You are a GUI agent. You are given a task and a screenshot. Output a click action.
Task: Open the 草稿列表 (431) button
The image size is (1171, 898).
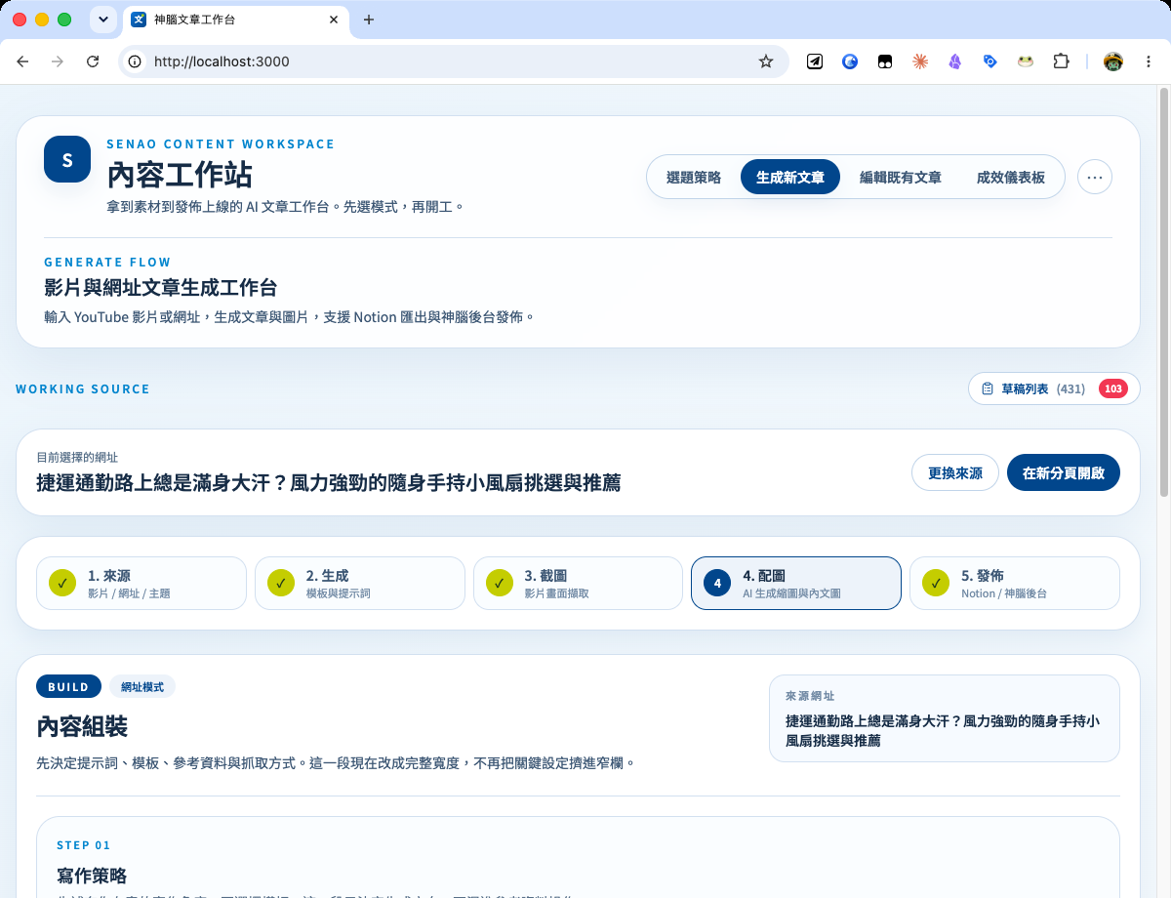[x=1054, y=388]
